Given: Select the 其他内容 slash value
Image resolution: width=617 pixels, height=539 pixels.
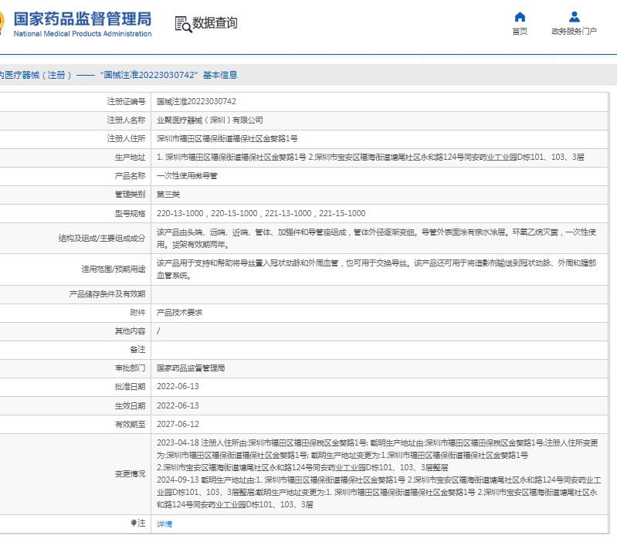Looking at the screenshot, I should click(158, 331).
